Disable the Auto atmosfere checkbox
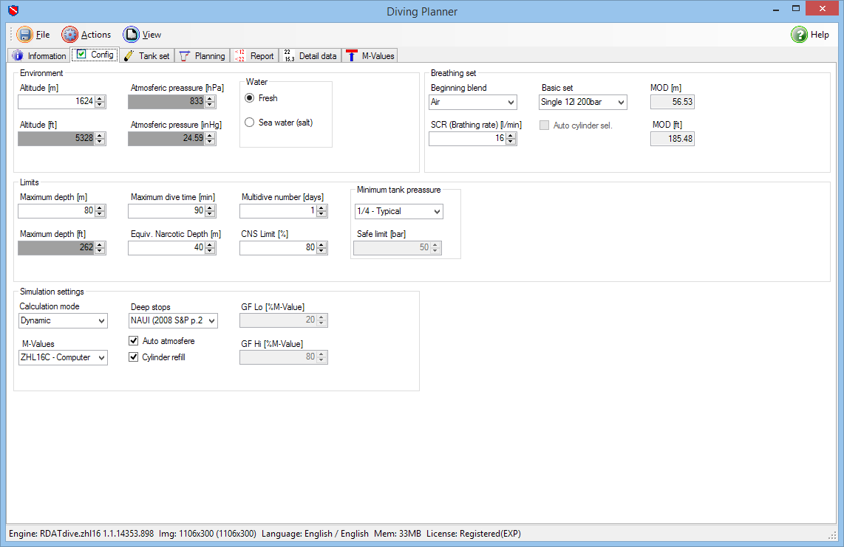The height and width of the screenshot is (547, 844). coord(134,340)
